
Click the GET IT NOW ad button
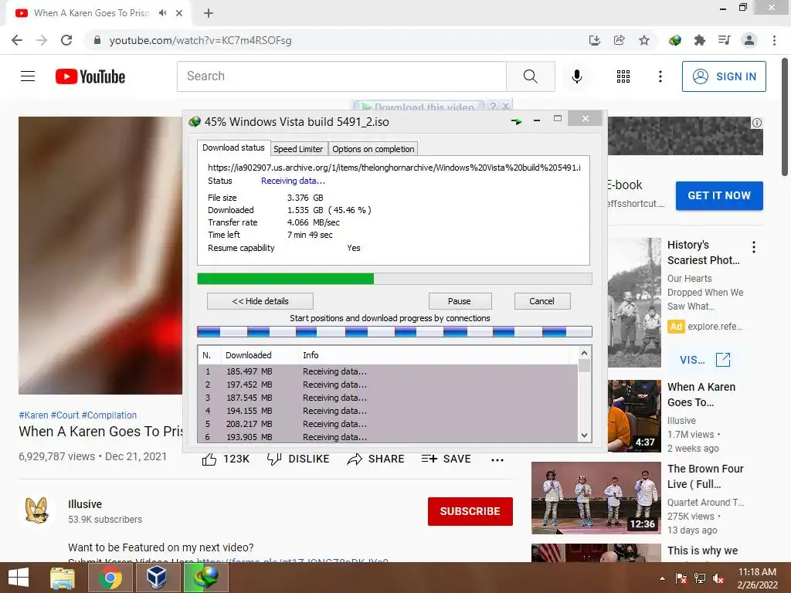tap(719, 195)
